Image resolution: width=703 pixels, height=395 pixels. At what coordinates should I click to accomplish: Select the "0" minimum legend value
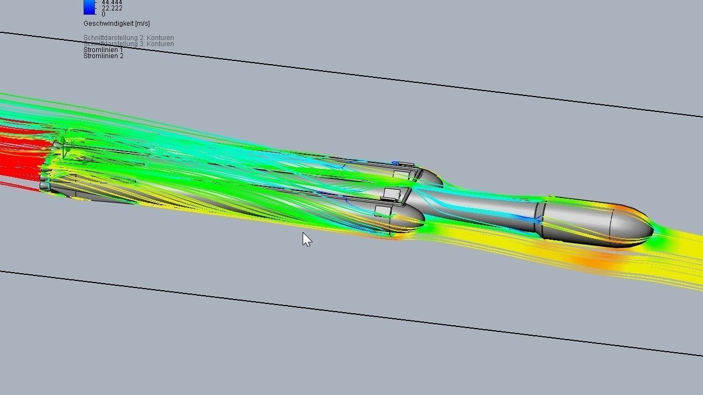tap(103, 14)
